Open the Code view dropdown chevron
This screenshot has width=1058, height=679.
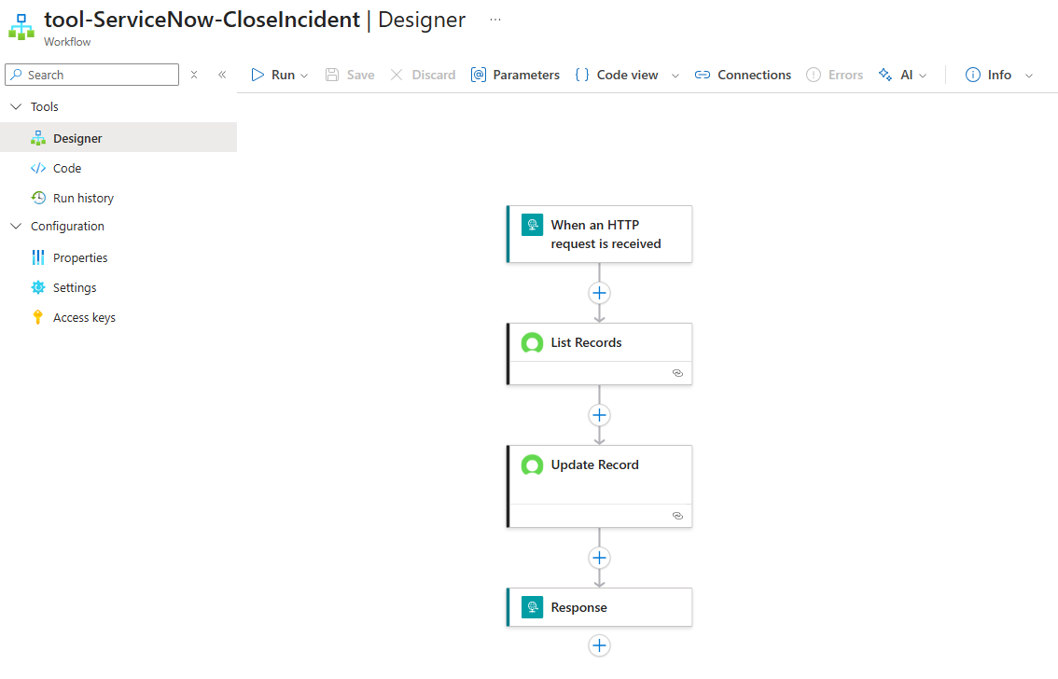click(675, 75)
